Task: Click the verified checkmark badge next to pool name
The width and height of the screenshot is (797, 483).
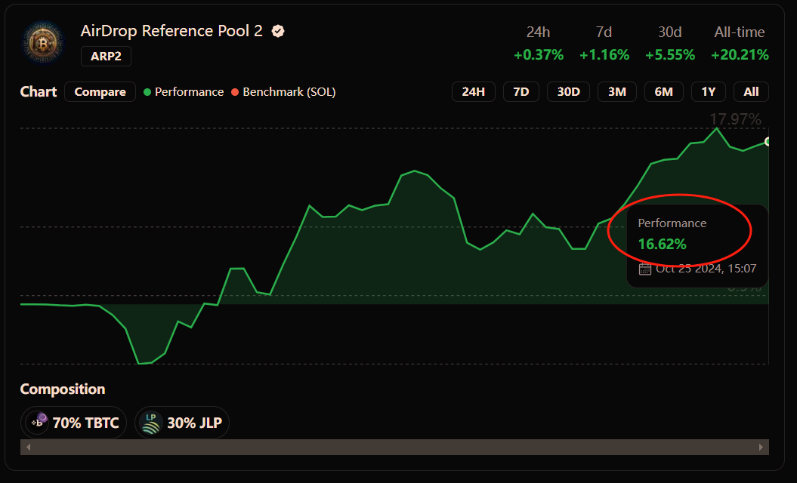Action: click(278, 32)
